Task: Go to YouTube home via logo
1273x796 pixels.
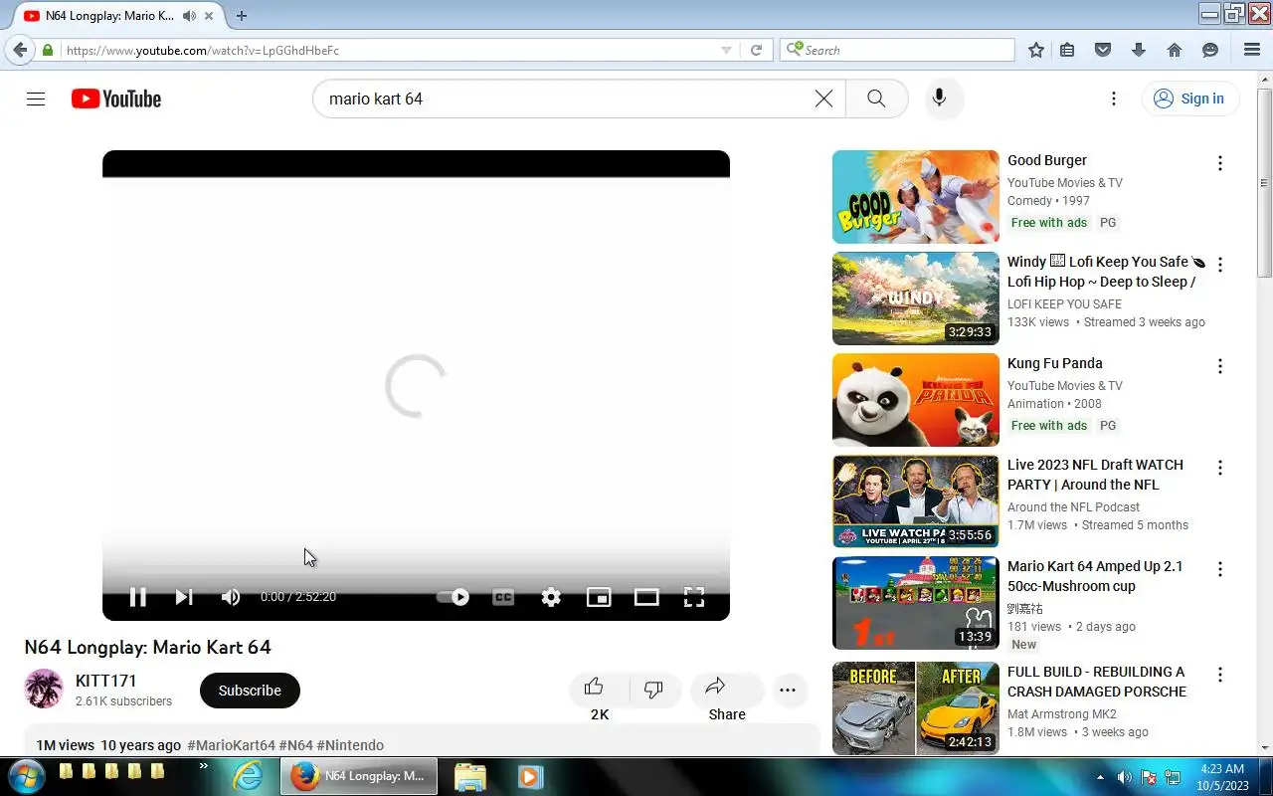Action: (116, 99)
